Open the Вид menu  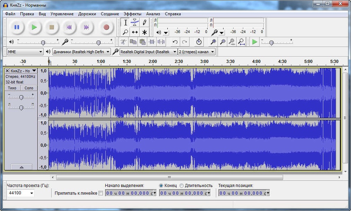click(x=42, y=14)
